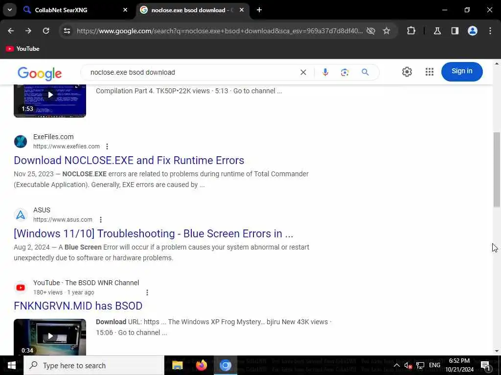Launch Firefox from the taskbar
Screen dimensions: 501x375
(201, 365)
